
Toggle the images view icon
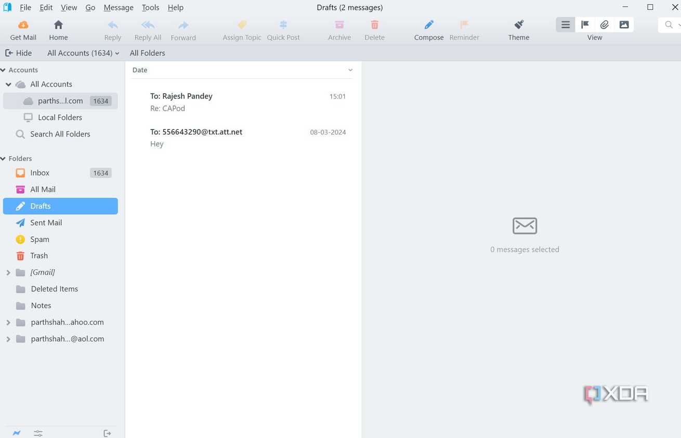[x=624, y=24]
